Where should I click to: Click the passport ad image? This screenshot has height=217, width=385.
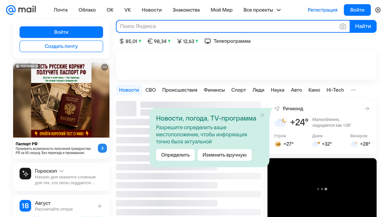click(x=61, y=100)
